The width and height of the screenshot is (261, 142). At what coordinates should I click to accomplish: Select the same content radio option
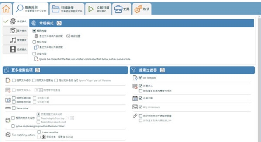point(34,31)
